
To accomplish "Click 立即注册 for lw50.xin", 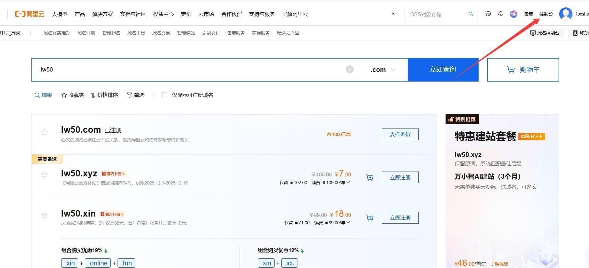I will (x=400, y=218).
